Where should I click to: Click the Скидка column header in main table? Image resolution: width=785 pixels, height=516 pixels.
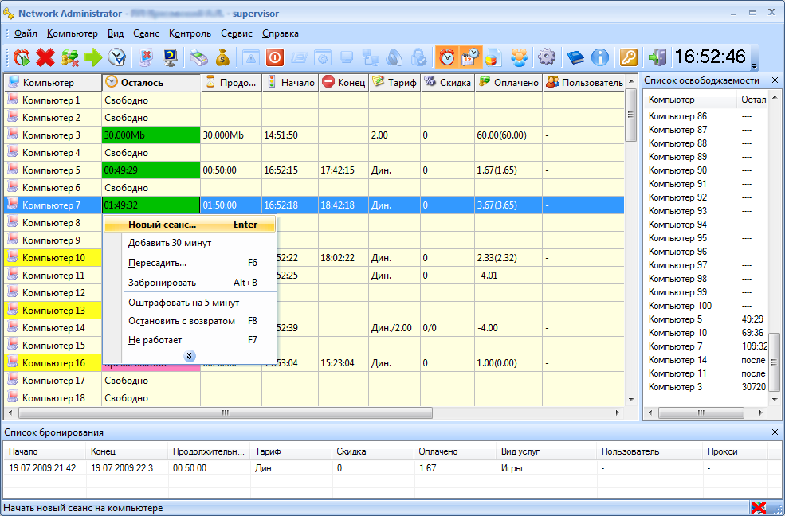pos(448,83)
